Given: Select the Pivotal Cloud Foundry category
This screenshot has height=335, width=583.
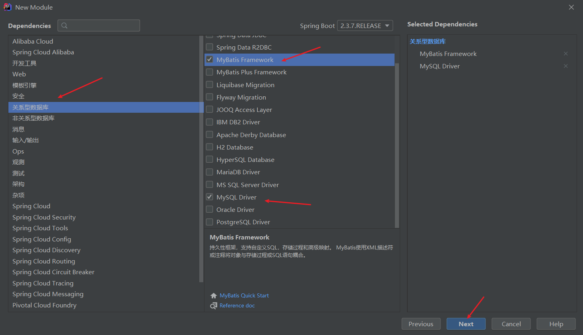Looking at the screenshot, I should coord(104,305).
